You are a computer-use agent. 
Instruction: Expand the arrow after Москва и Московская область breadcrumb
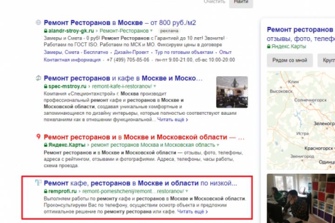coord(218,145)
